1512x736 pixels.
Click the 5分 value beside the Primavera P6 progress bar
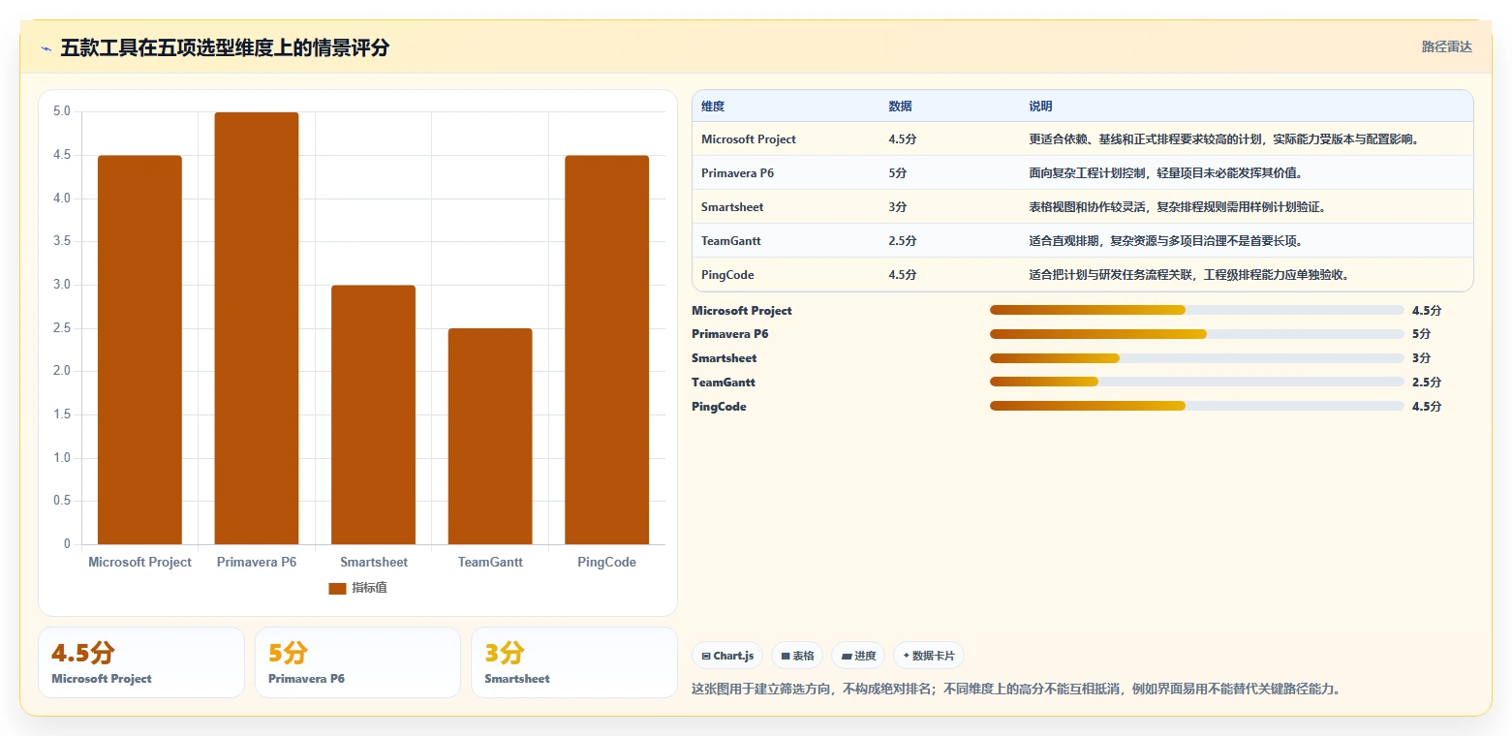pos(1422,334)
